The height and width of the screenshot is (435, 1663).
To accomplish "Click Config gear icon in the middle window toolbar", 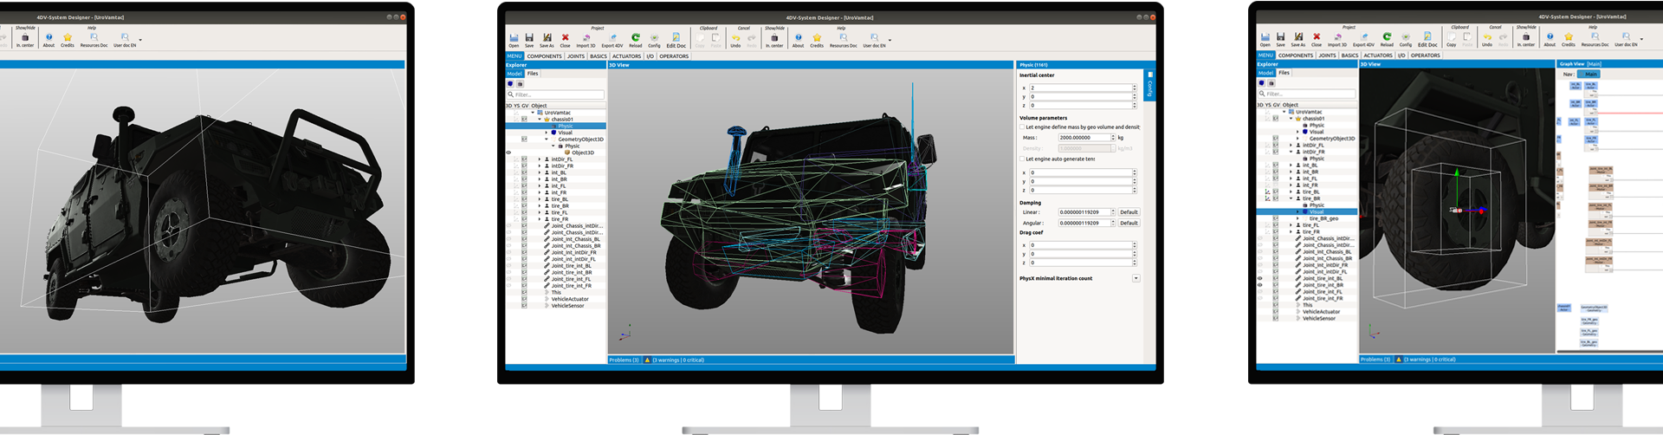I will click(654, 38).
